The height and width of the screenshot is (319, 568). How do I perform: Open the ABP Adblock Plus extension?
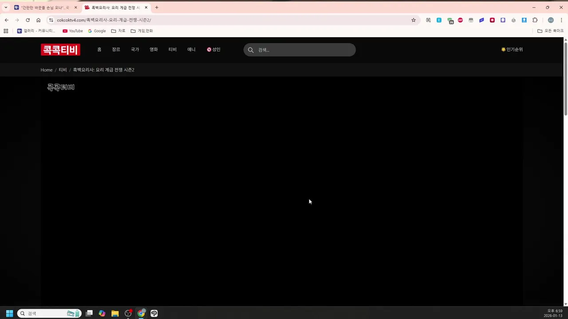click(460, 20)
